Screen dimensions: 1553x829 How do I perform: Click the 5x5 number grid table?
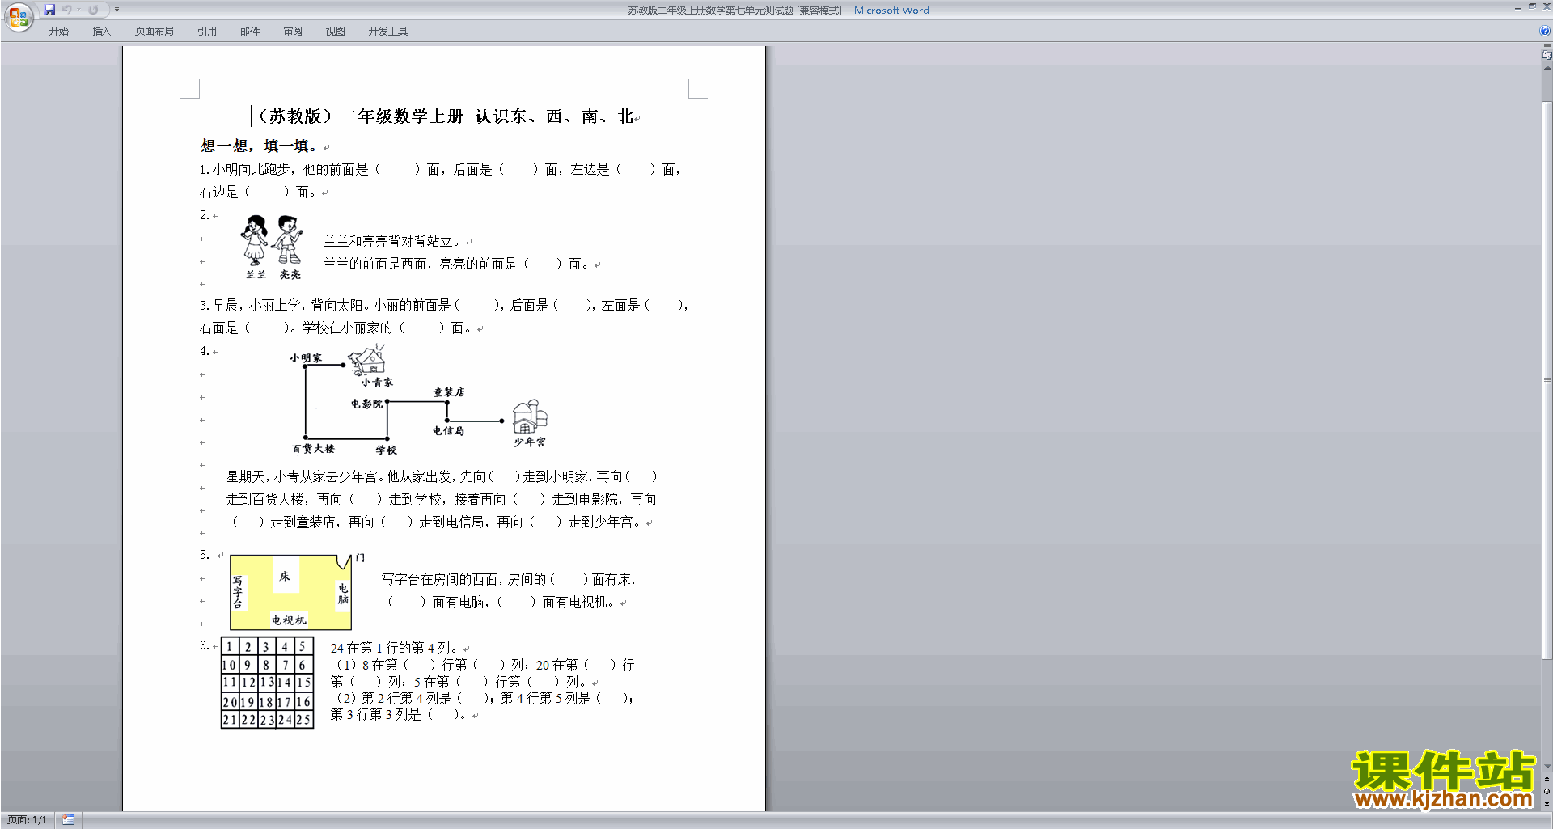click(267, 683)
